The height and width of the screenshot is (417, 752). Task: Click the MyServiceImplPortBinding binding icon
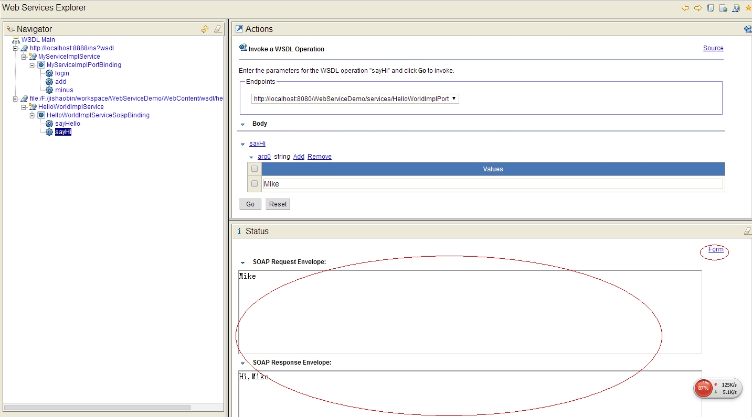(x=41, y=65)
